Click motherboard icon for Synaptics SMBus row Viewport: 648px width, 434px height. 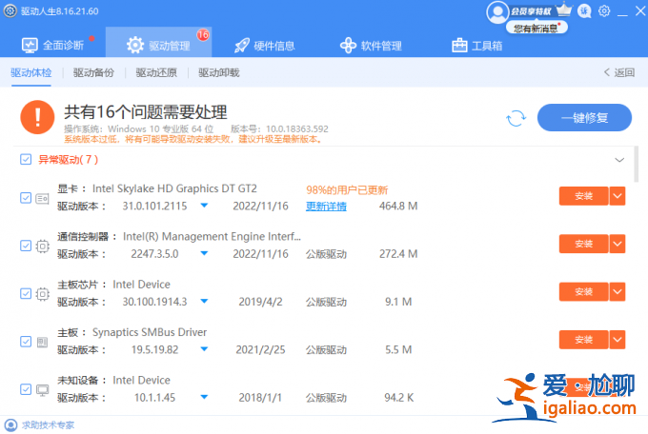(x=42, y=342)
